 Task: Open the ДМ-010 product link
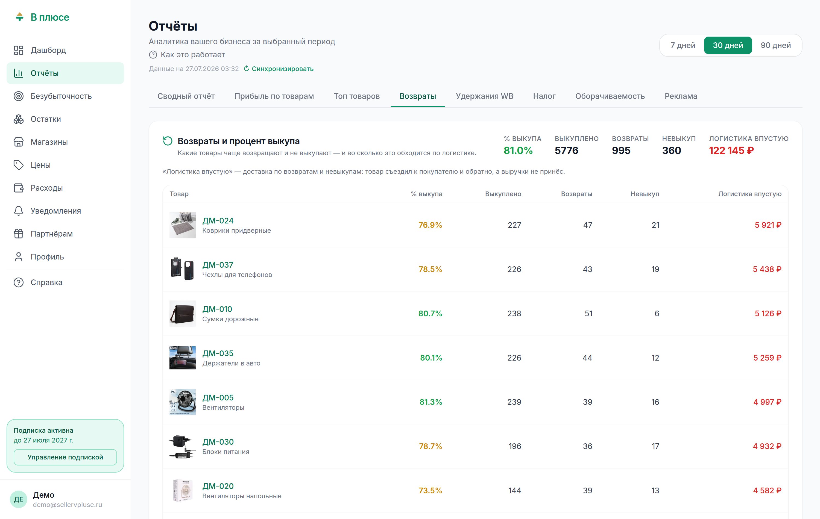(217, 309)
